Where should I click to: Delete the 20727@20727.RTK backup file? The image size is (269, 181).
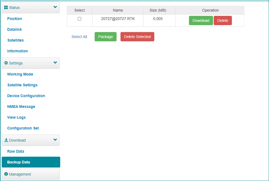tap(223, 21)
